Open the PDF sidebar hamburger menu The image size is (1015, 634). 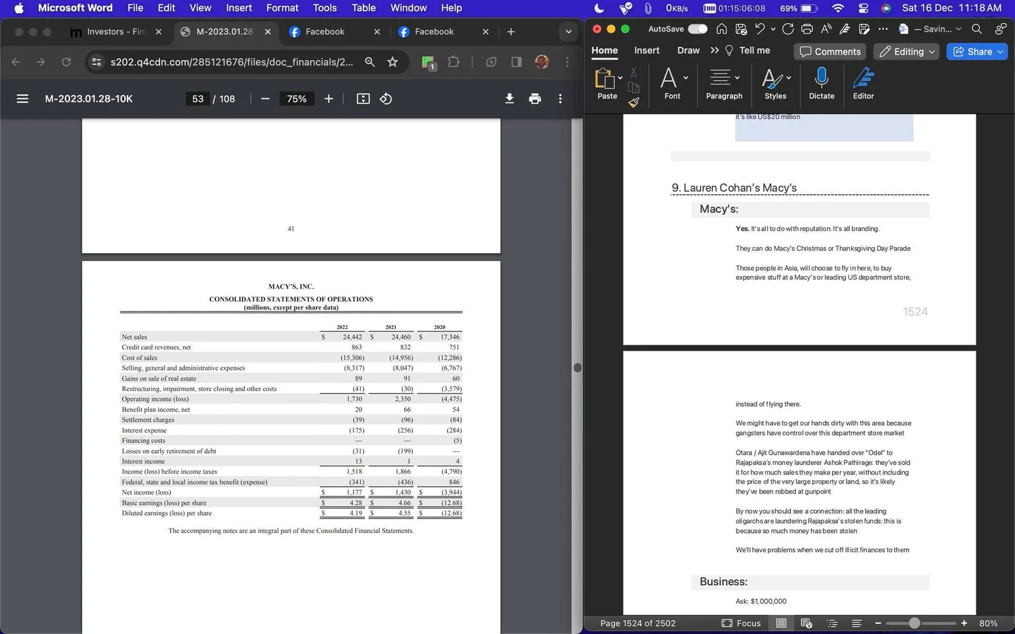coord(22,98)
